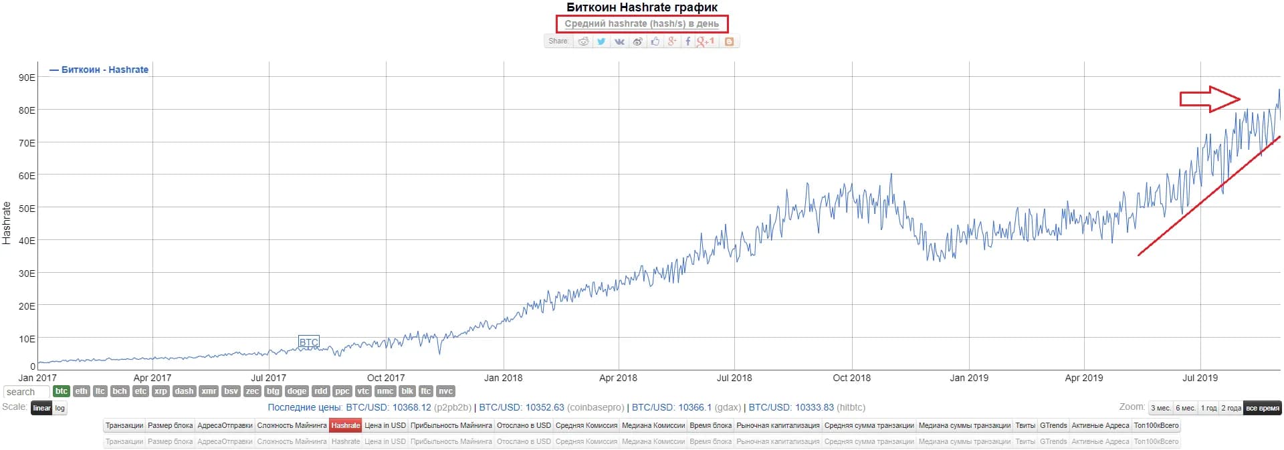Open the dark Цена in USD tab
This screenshot has width=1284, height=450.
[385, 425]
